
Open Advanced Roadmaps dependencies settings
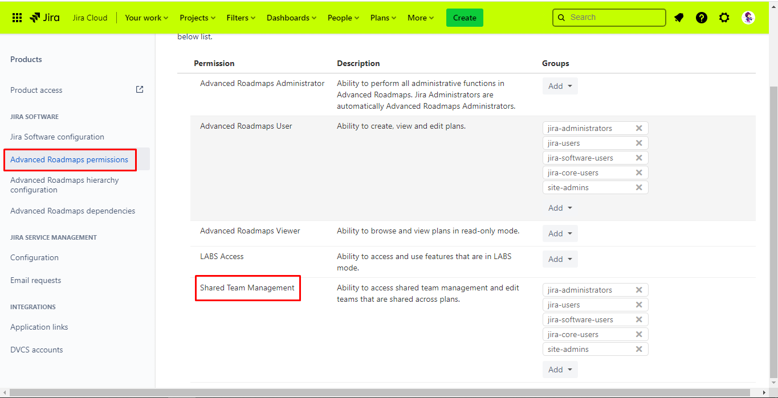[72, 211]
